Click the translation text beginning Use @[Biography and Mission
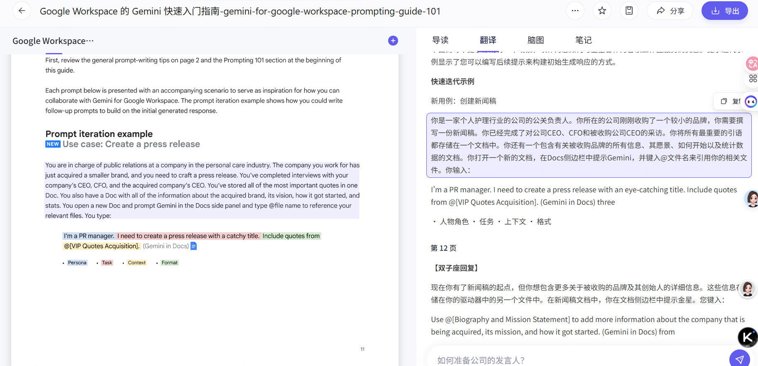 pyautogui.click(x=588, y=326)
